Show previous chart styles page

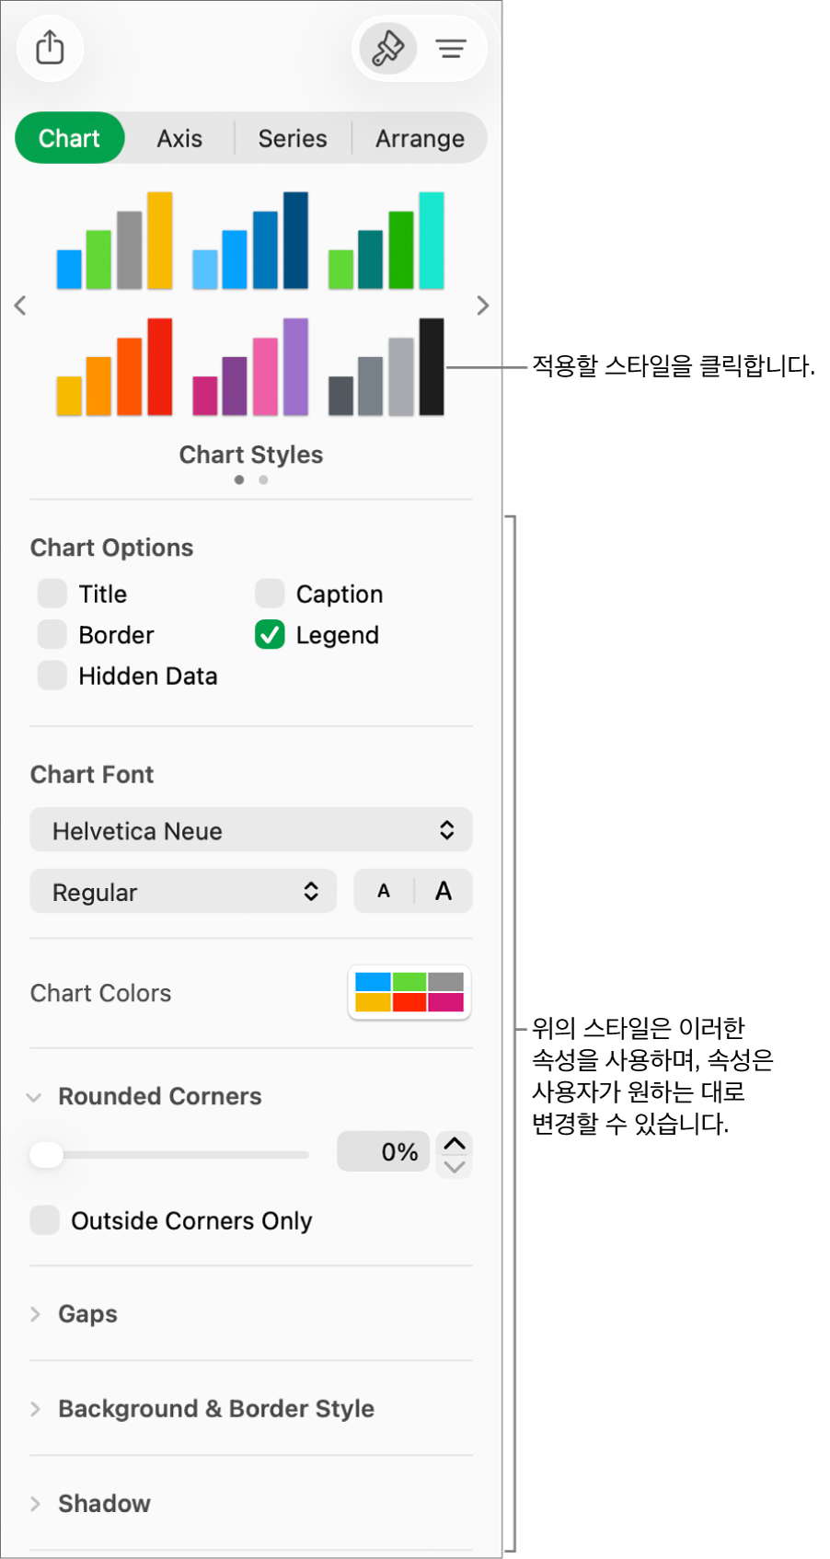20,306
